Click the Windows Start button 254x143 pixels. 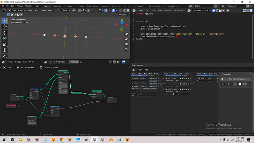click(4, 140)
